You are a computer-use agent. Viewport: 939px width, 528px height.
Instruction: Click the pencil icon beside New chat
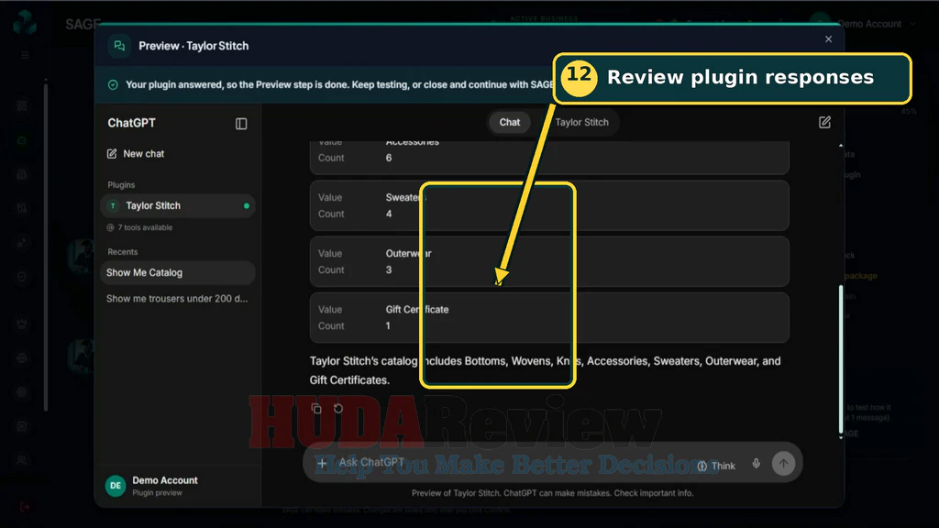coord(111,154)
